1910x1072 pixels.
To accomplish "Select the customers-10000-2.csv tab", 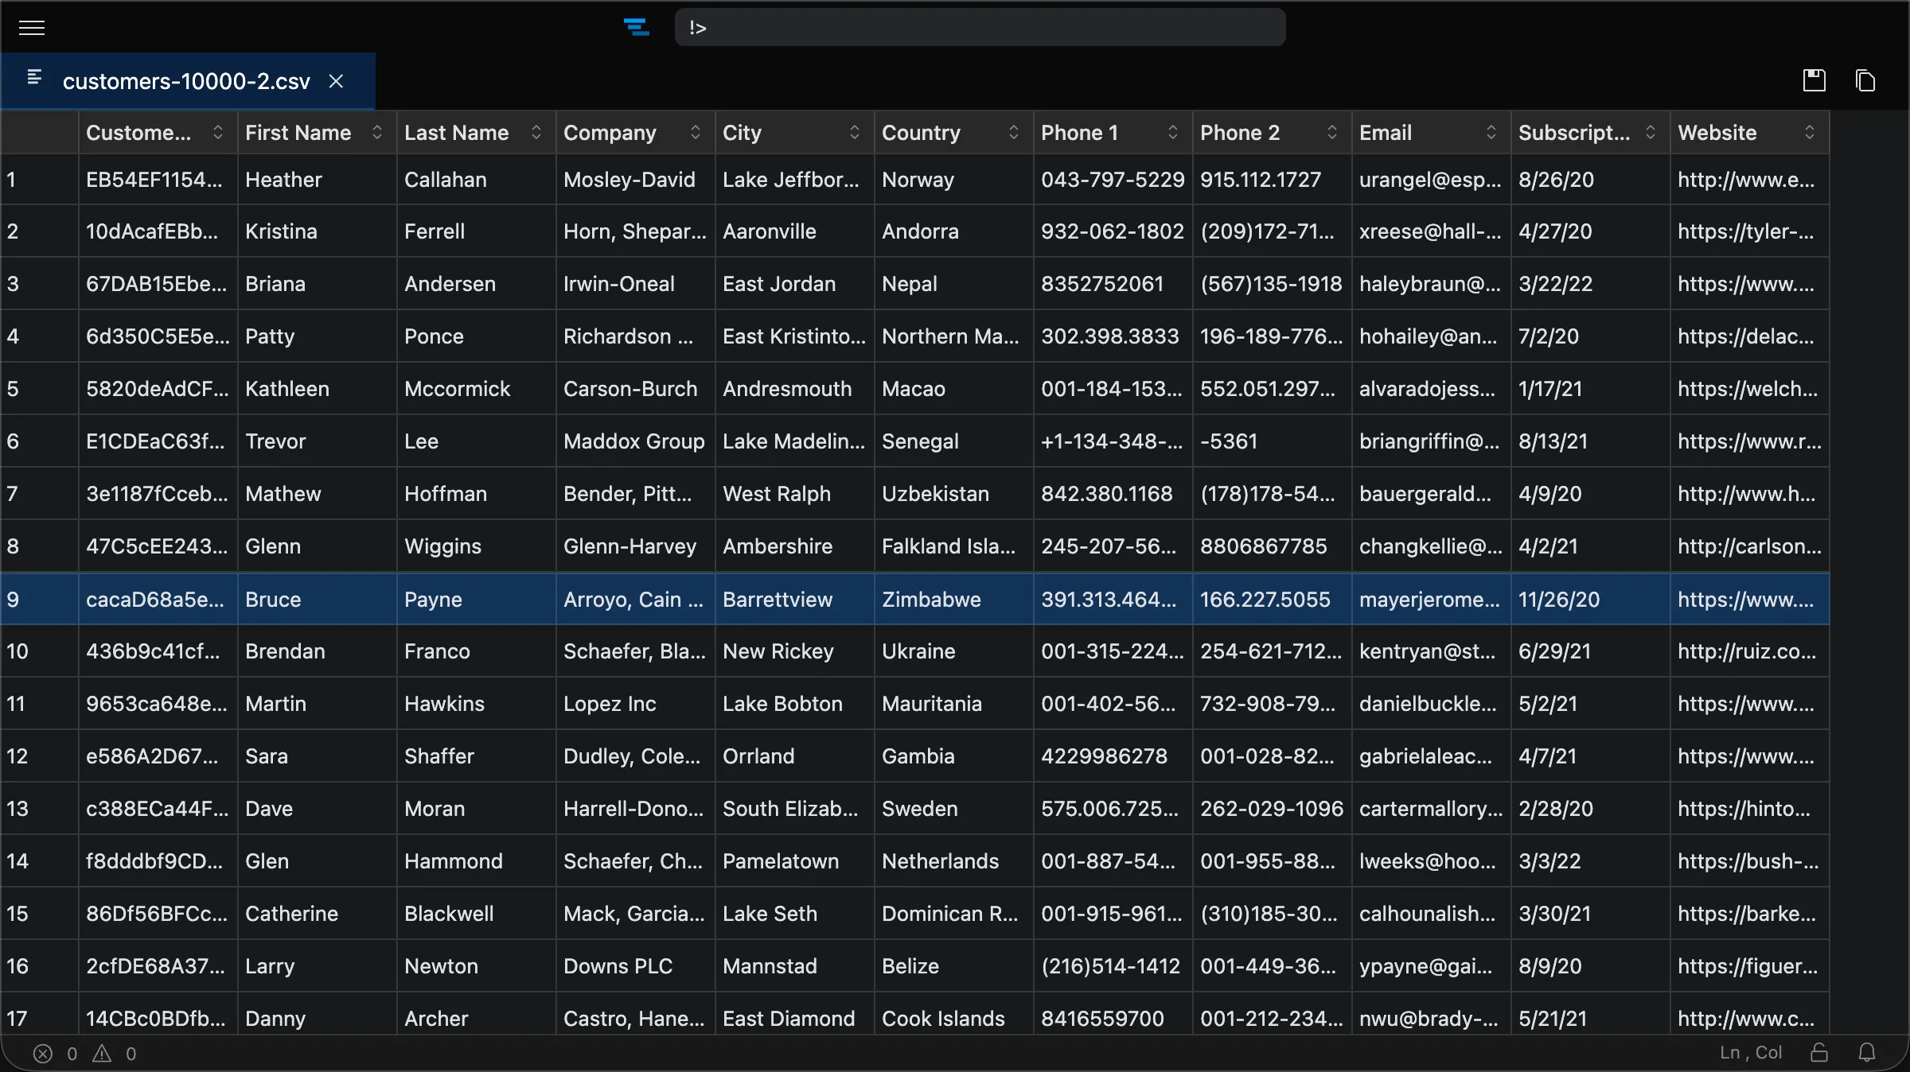I will pos(186,81).
